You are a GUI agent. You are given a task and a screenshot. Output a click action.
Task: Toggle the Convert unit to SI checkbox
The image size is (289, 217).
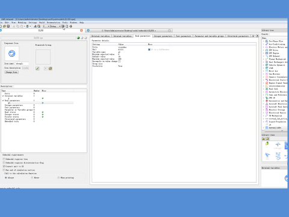pos(4,166)
